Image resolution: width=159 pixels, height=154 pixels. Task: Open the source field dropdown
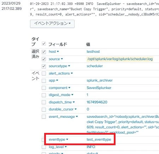56,59
